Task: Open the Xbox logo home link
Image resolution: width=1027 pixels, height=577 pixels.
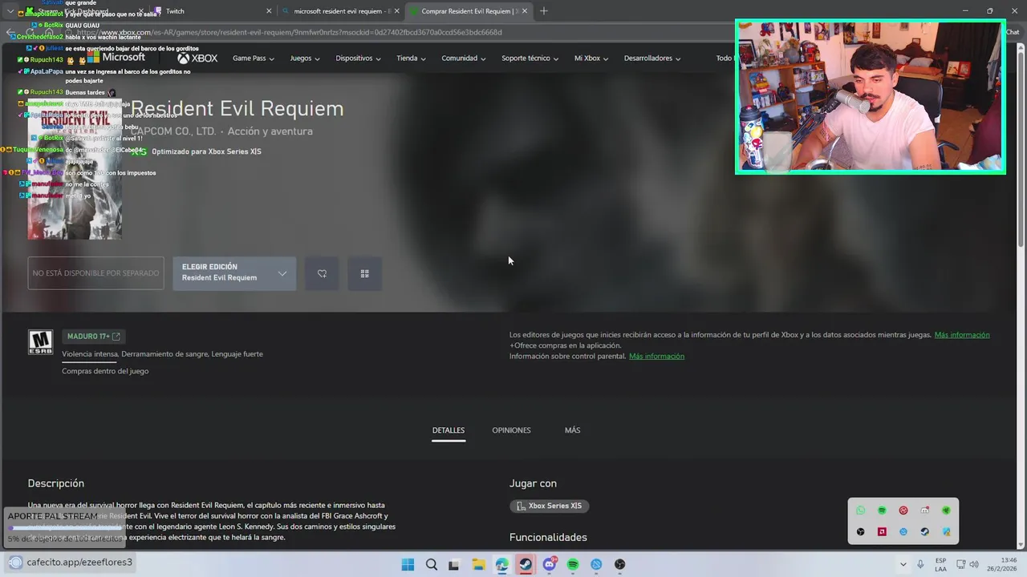Action: pyautogui.click(x=197, y=59)
